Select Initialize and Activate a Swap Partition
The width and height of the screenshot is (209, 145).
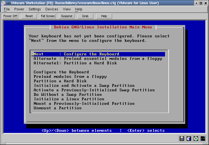(84, 85)
